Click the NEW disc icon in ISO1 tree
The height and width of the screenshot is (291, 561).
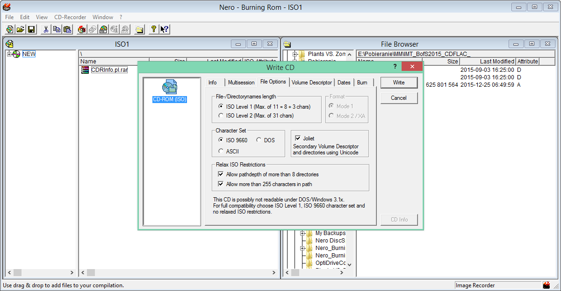pos(17,54)
